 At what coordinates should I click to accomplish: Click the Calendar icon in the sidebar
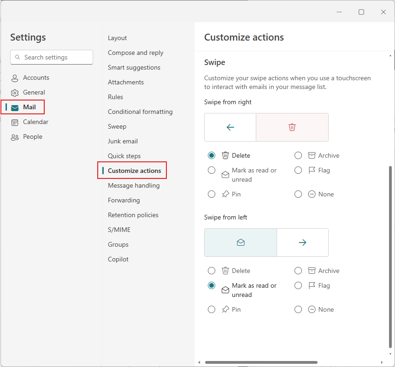coord(15,122)
